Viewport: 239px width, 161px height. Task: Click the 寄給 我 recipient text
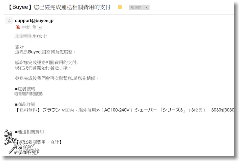pos(29,28)
